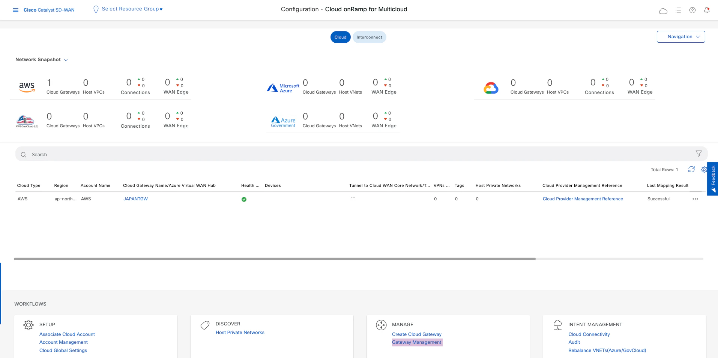Sort by the Account Name column header
This screenshot has width=718, height=358.
95,185
